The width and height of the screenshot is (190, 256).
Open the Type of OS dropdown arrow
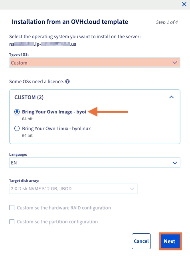click(x=175, y=63)
